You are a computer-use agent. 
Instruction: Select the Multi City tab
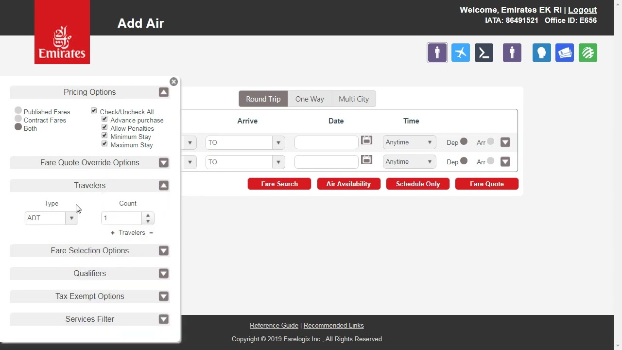353,99
